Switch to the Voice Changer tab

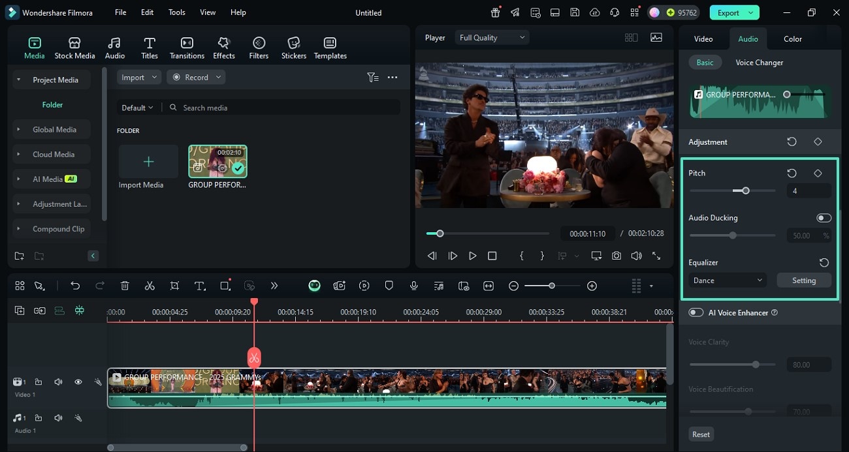coord(760,63)
